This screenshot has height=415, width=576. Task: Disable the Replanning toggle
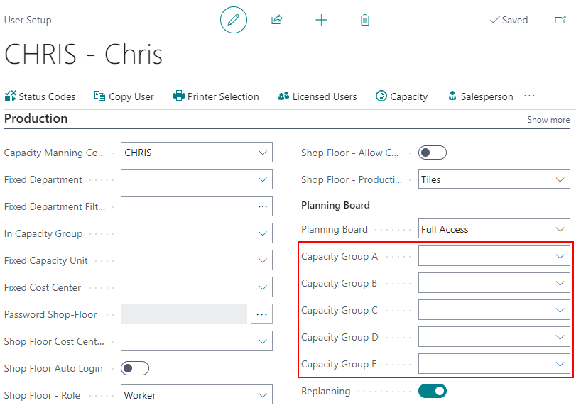click(x=432, y=391)
